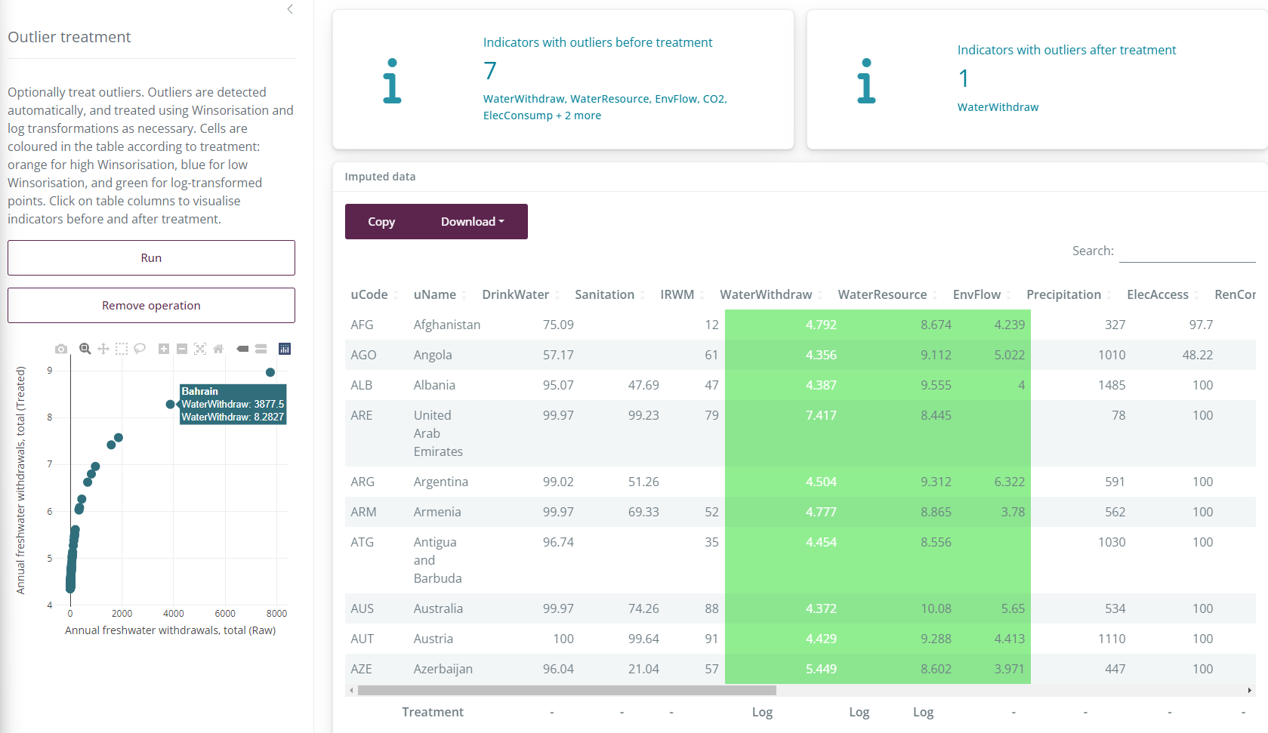Select the WaterResource column header
Screen dimensions: 1268x733
pos(887,294)
